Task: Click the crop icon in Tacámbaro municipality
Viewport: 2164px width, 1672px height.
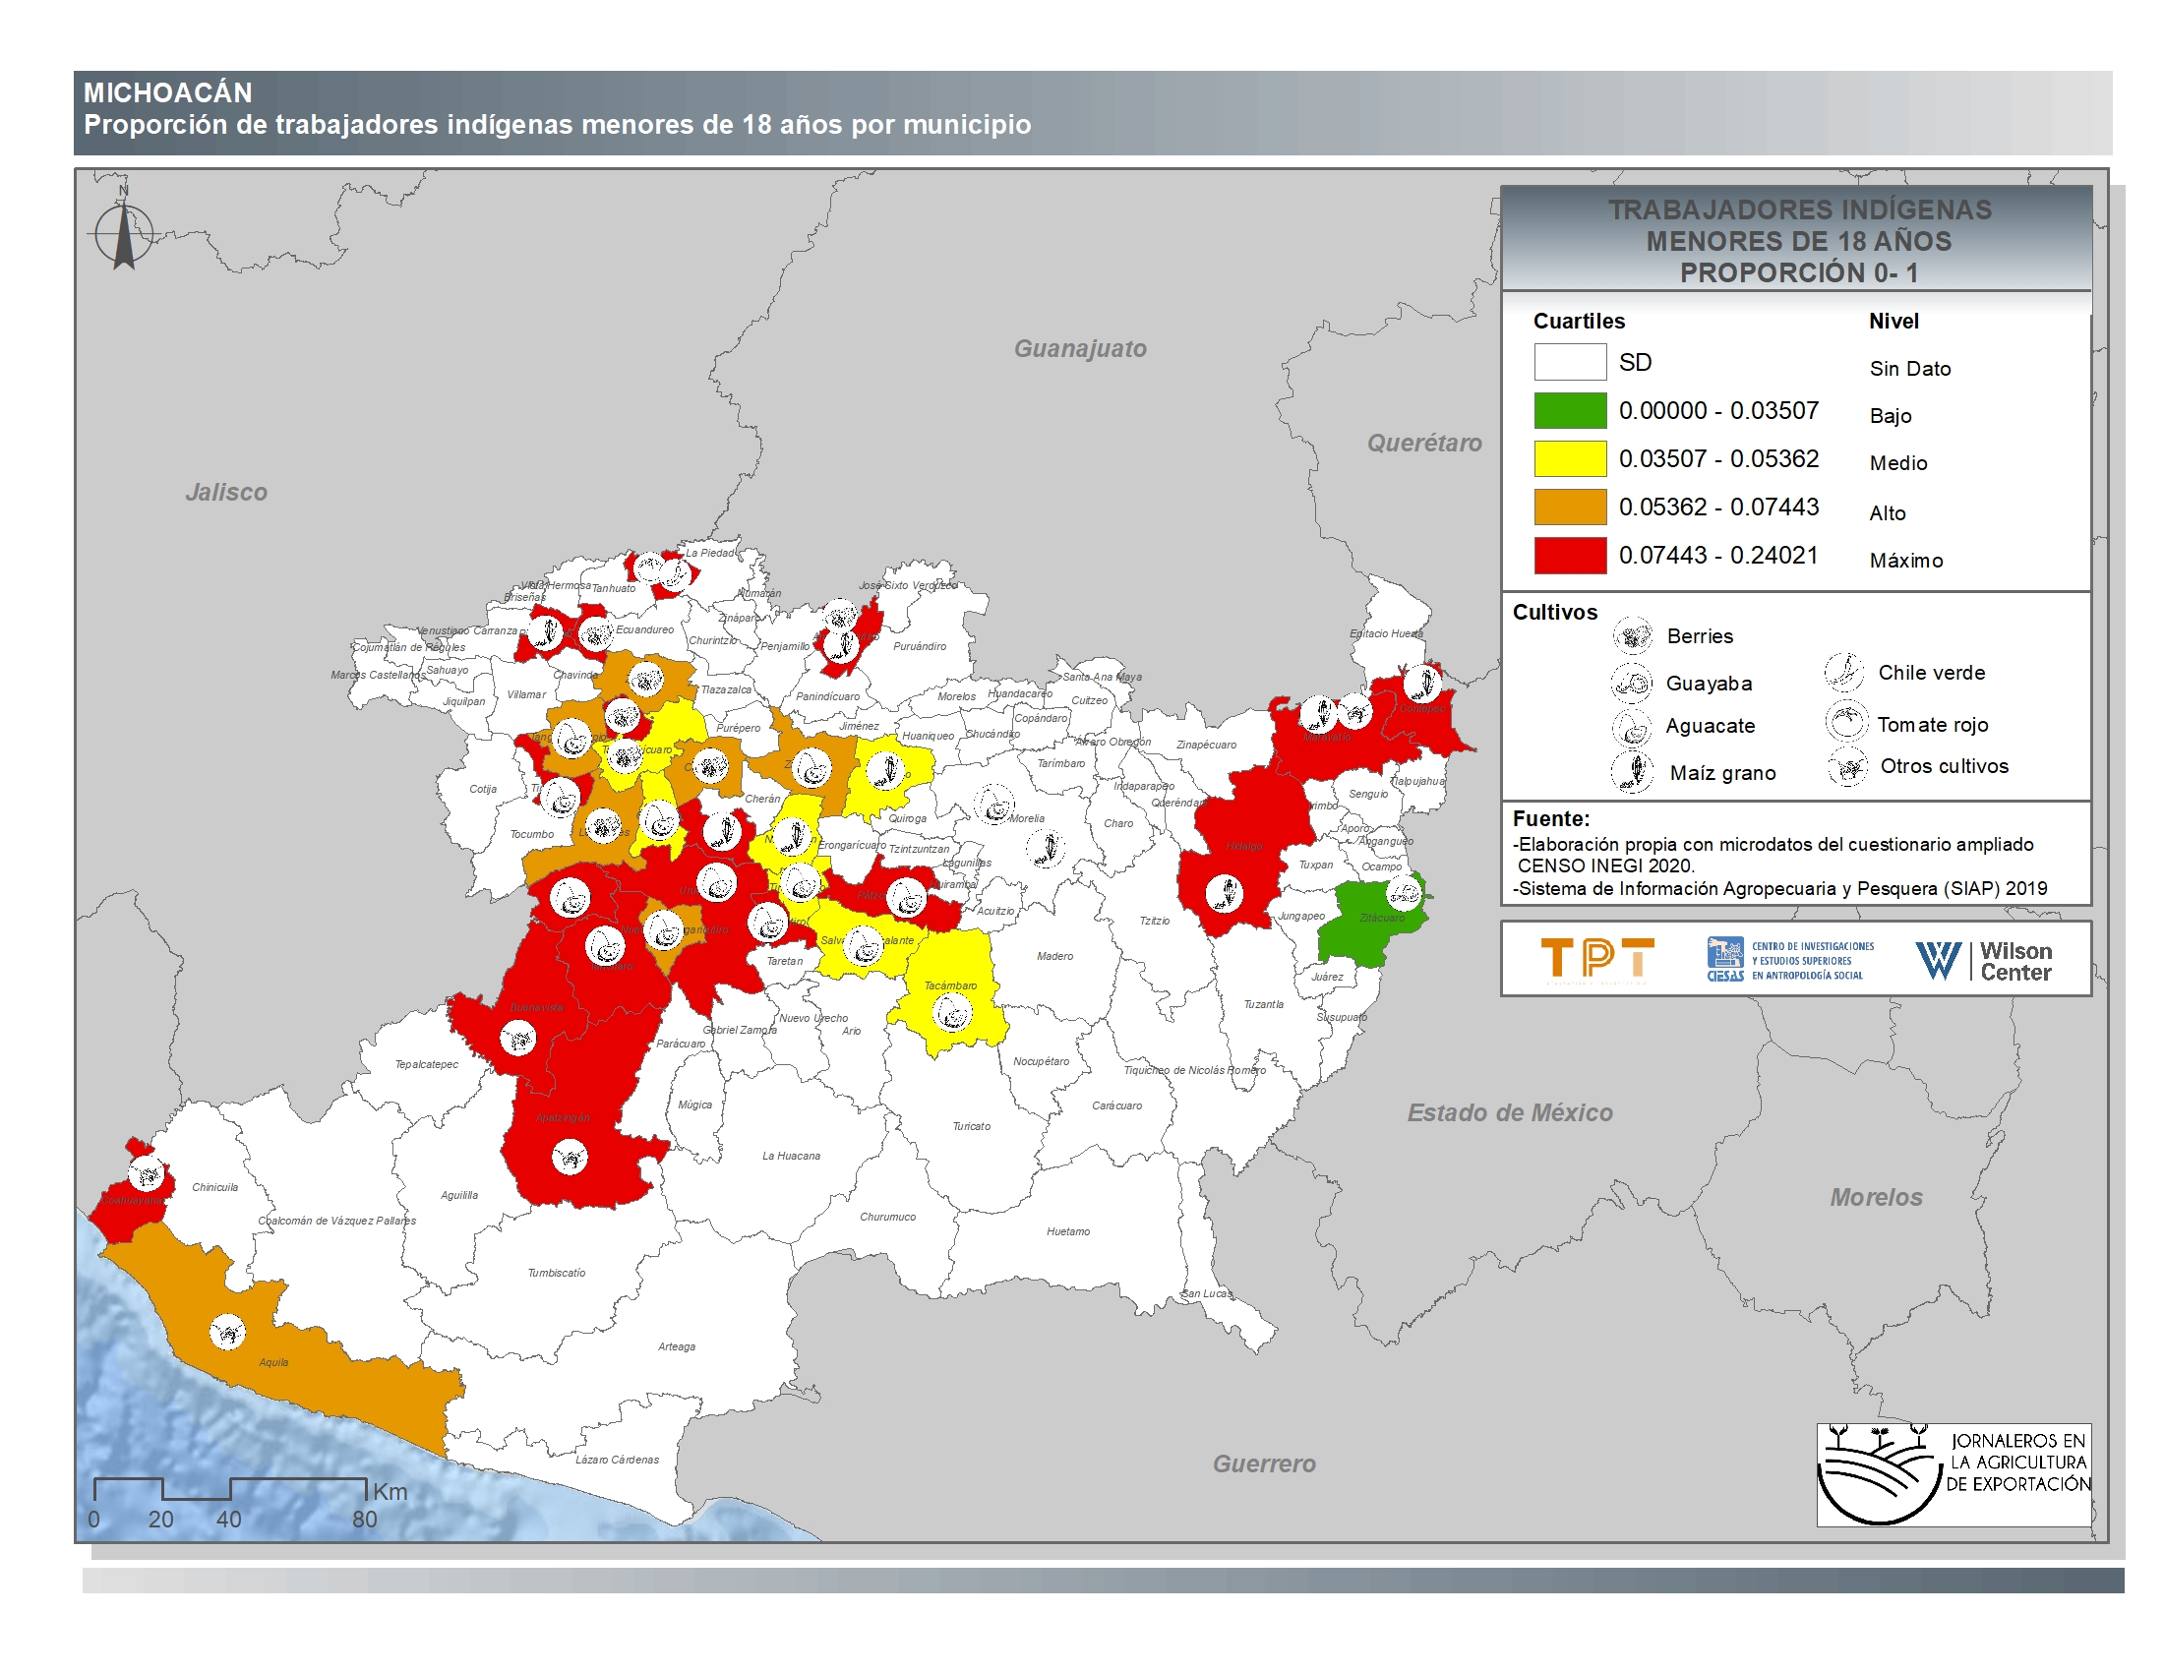Action: [x=952, y=1013]
